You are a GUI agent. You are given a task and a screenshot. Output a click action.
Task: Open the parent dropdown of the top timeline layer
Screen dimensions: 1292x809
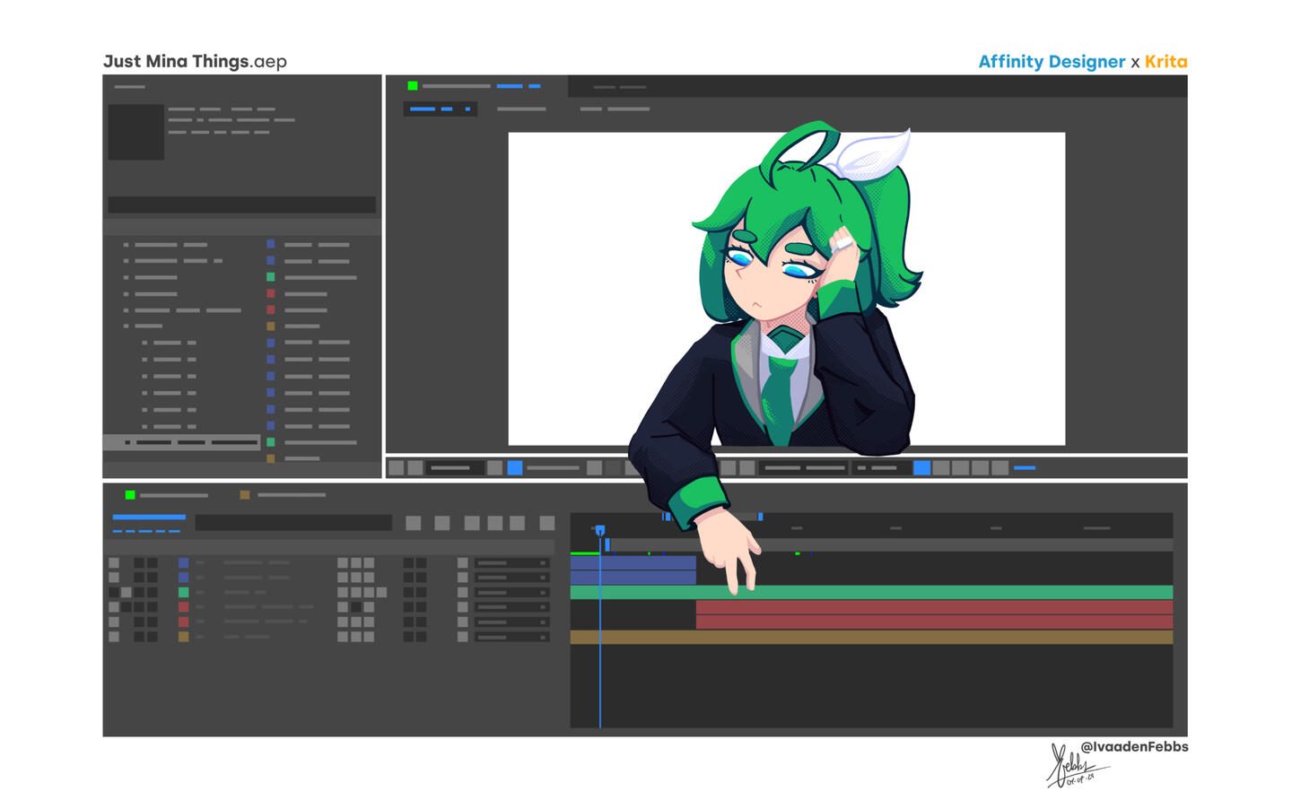[x=511, y=563]
